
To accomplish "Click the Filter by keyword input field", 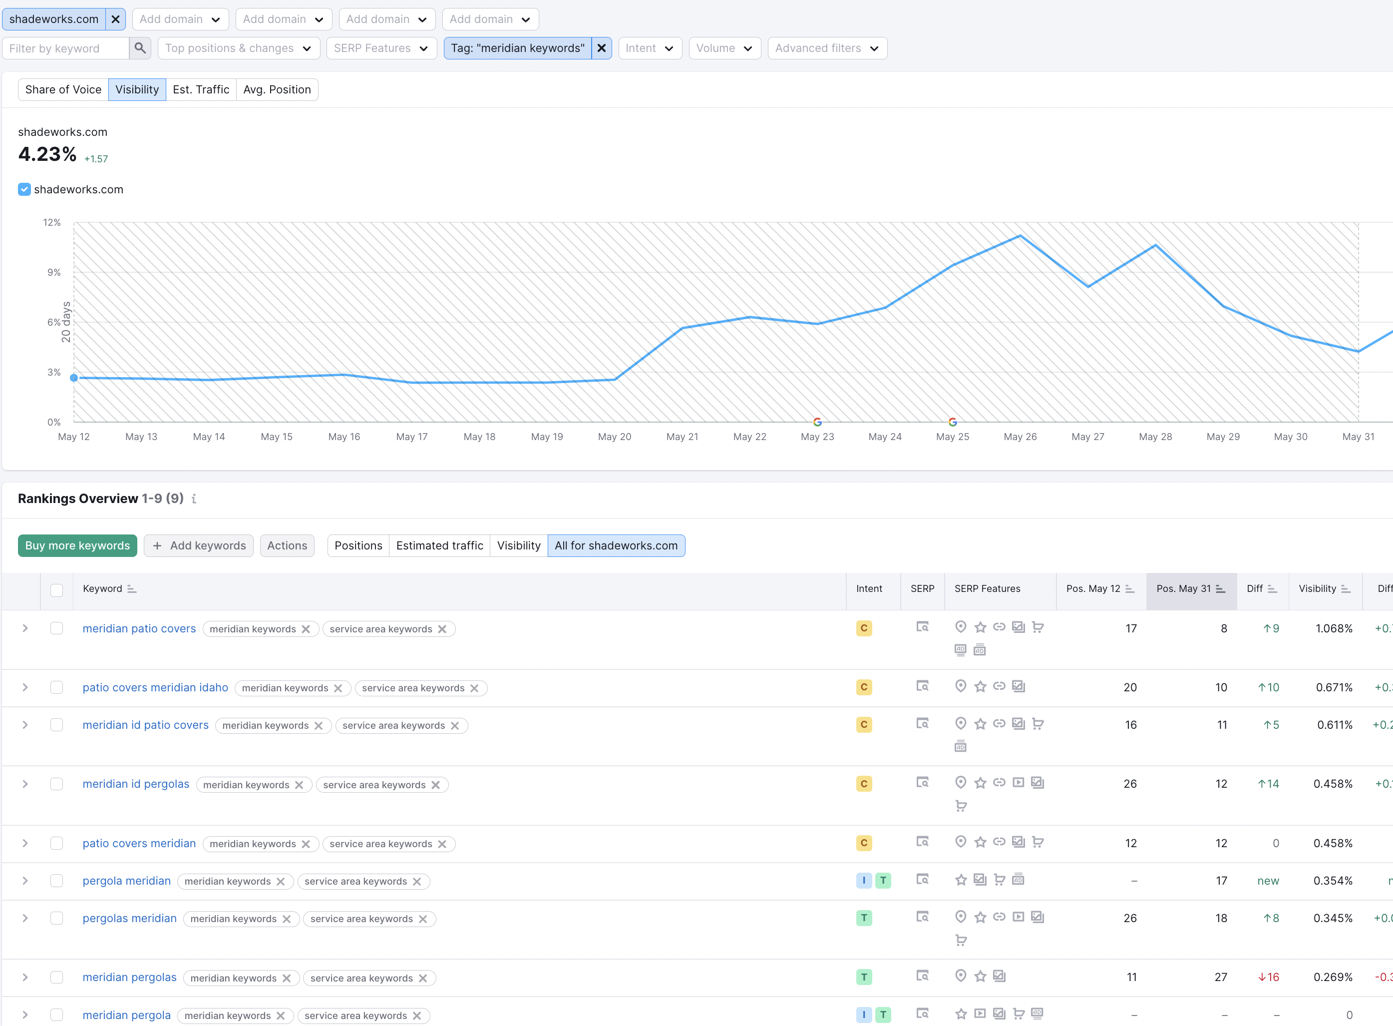I will click(66, 48).
